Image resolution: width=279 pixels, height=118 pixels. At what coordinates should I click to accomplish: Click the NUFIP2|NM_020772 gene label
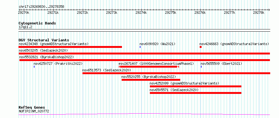click(x=34, y=111)
